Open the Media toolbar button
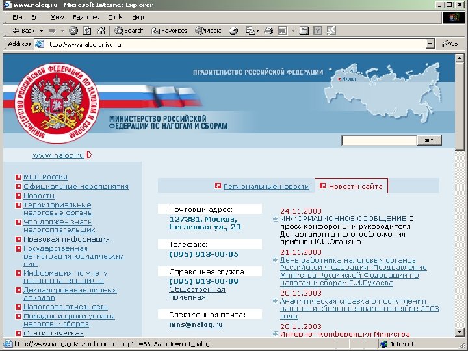 click(208, 31)
